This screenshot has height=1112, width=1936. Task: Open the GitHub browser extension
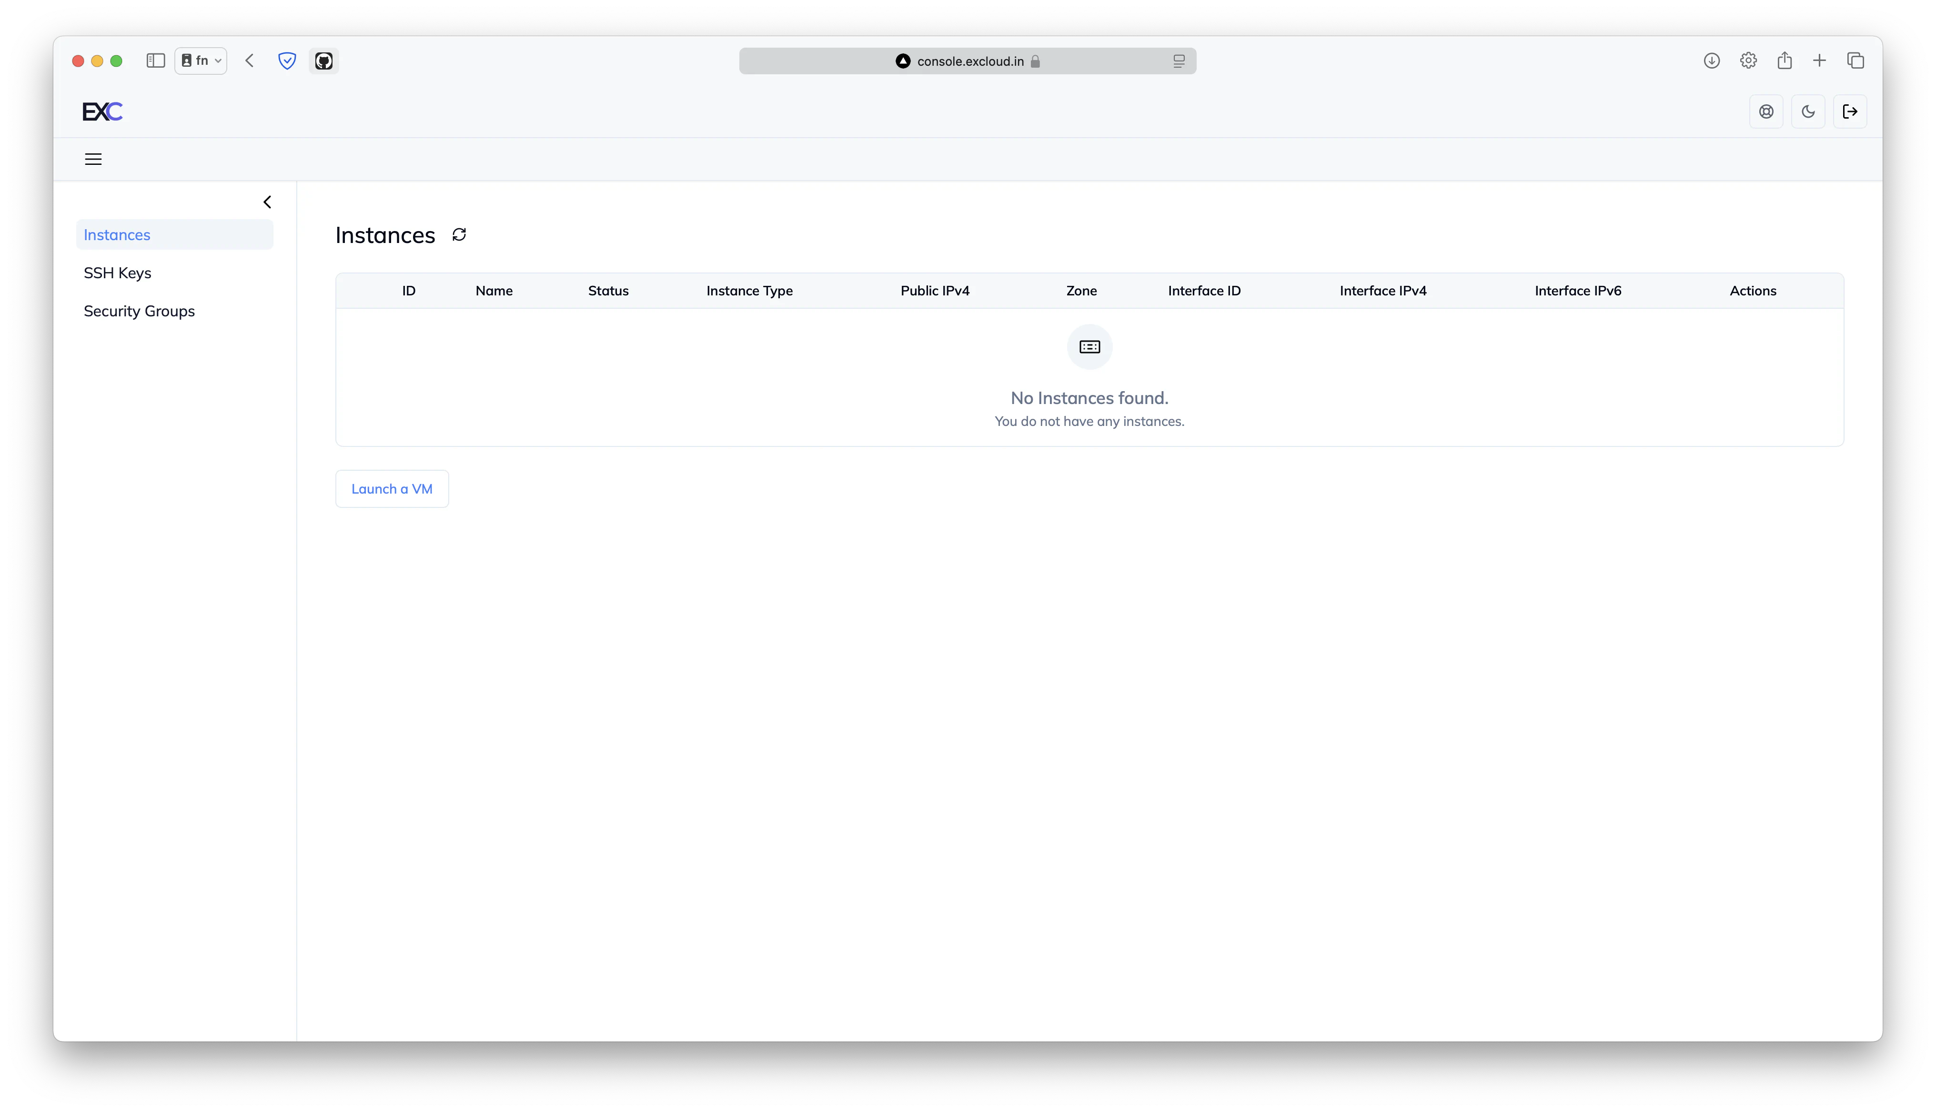[323, 61]
